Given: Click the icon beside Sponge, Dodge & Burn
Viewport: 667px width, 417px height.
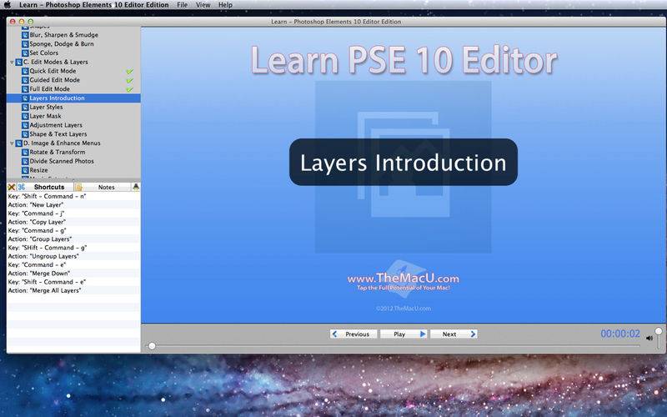Looking at the screenshot, I should [x=25, y=44].
